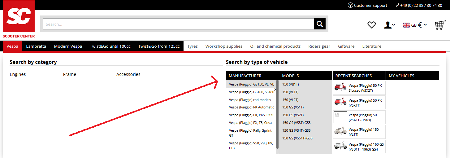Open red scooter thumbnail for 50 PK S Lusso
This screenshot has width=450, height=158.
pos(340,88)
